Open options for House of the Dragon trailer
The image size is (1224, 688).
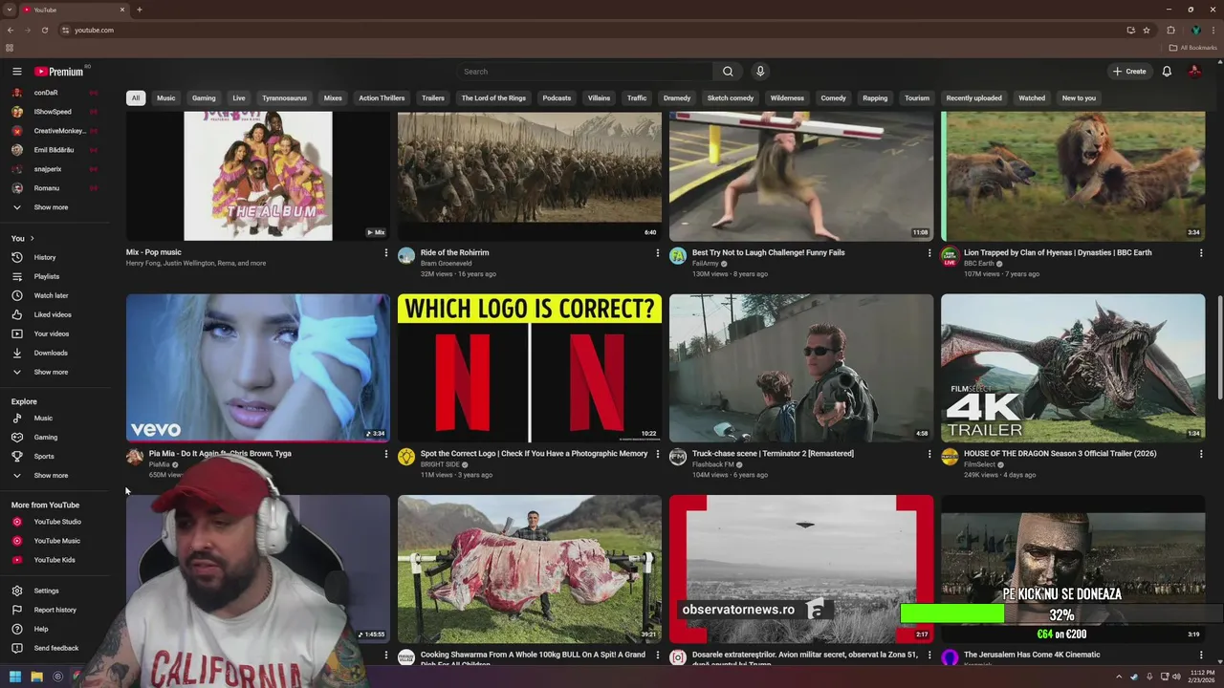(1200, 454)
